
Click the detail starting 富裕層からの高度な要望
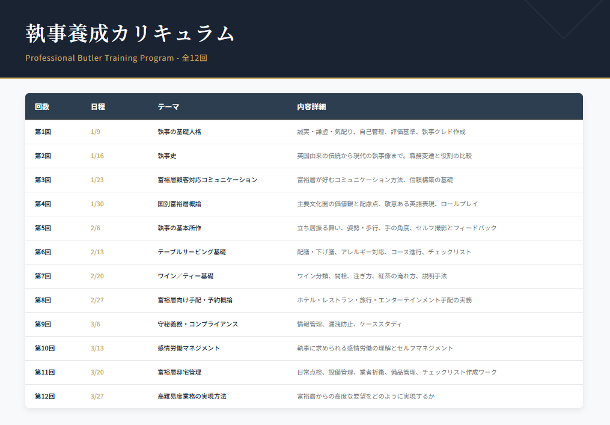[365, 397]
